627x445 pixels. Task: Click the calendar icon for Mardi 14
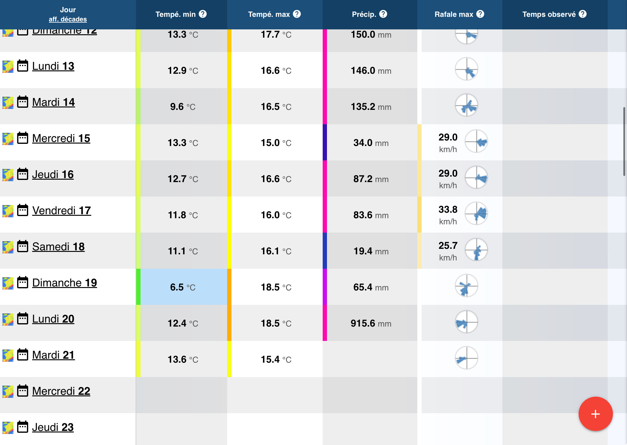click(23, 102)
